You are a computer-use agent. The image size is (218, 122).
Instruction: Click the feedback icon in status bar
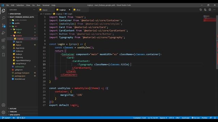coord(211,118)
